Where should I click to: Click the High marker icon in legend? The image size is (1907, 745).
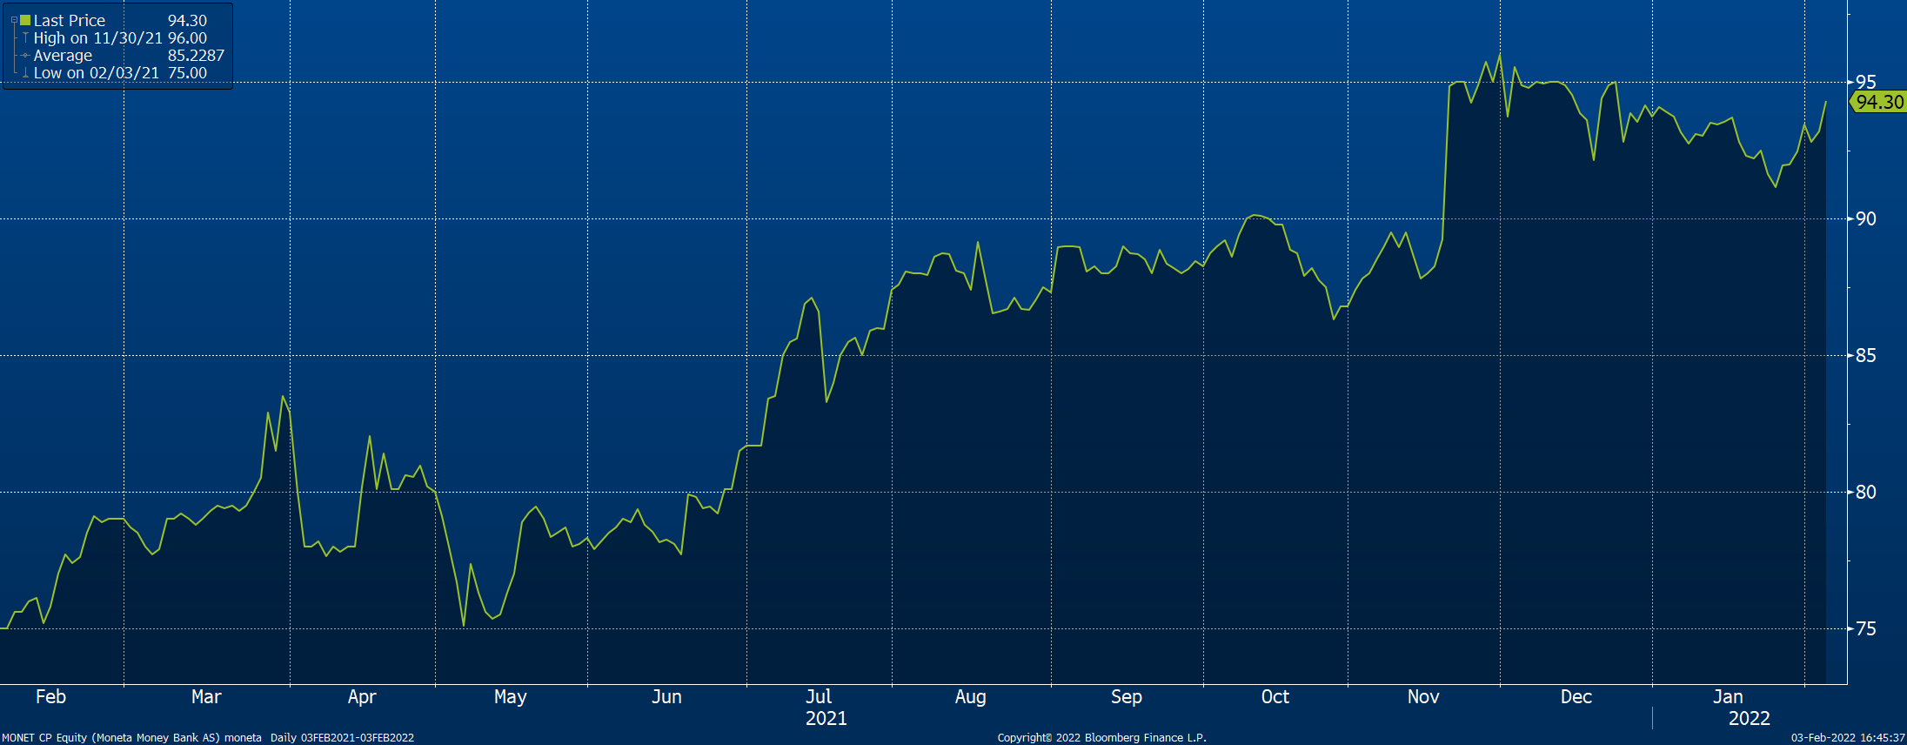coord(25,38)
